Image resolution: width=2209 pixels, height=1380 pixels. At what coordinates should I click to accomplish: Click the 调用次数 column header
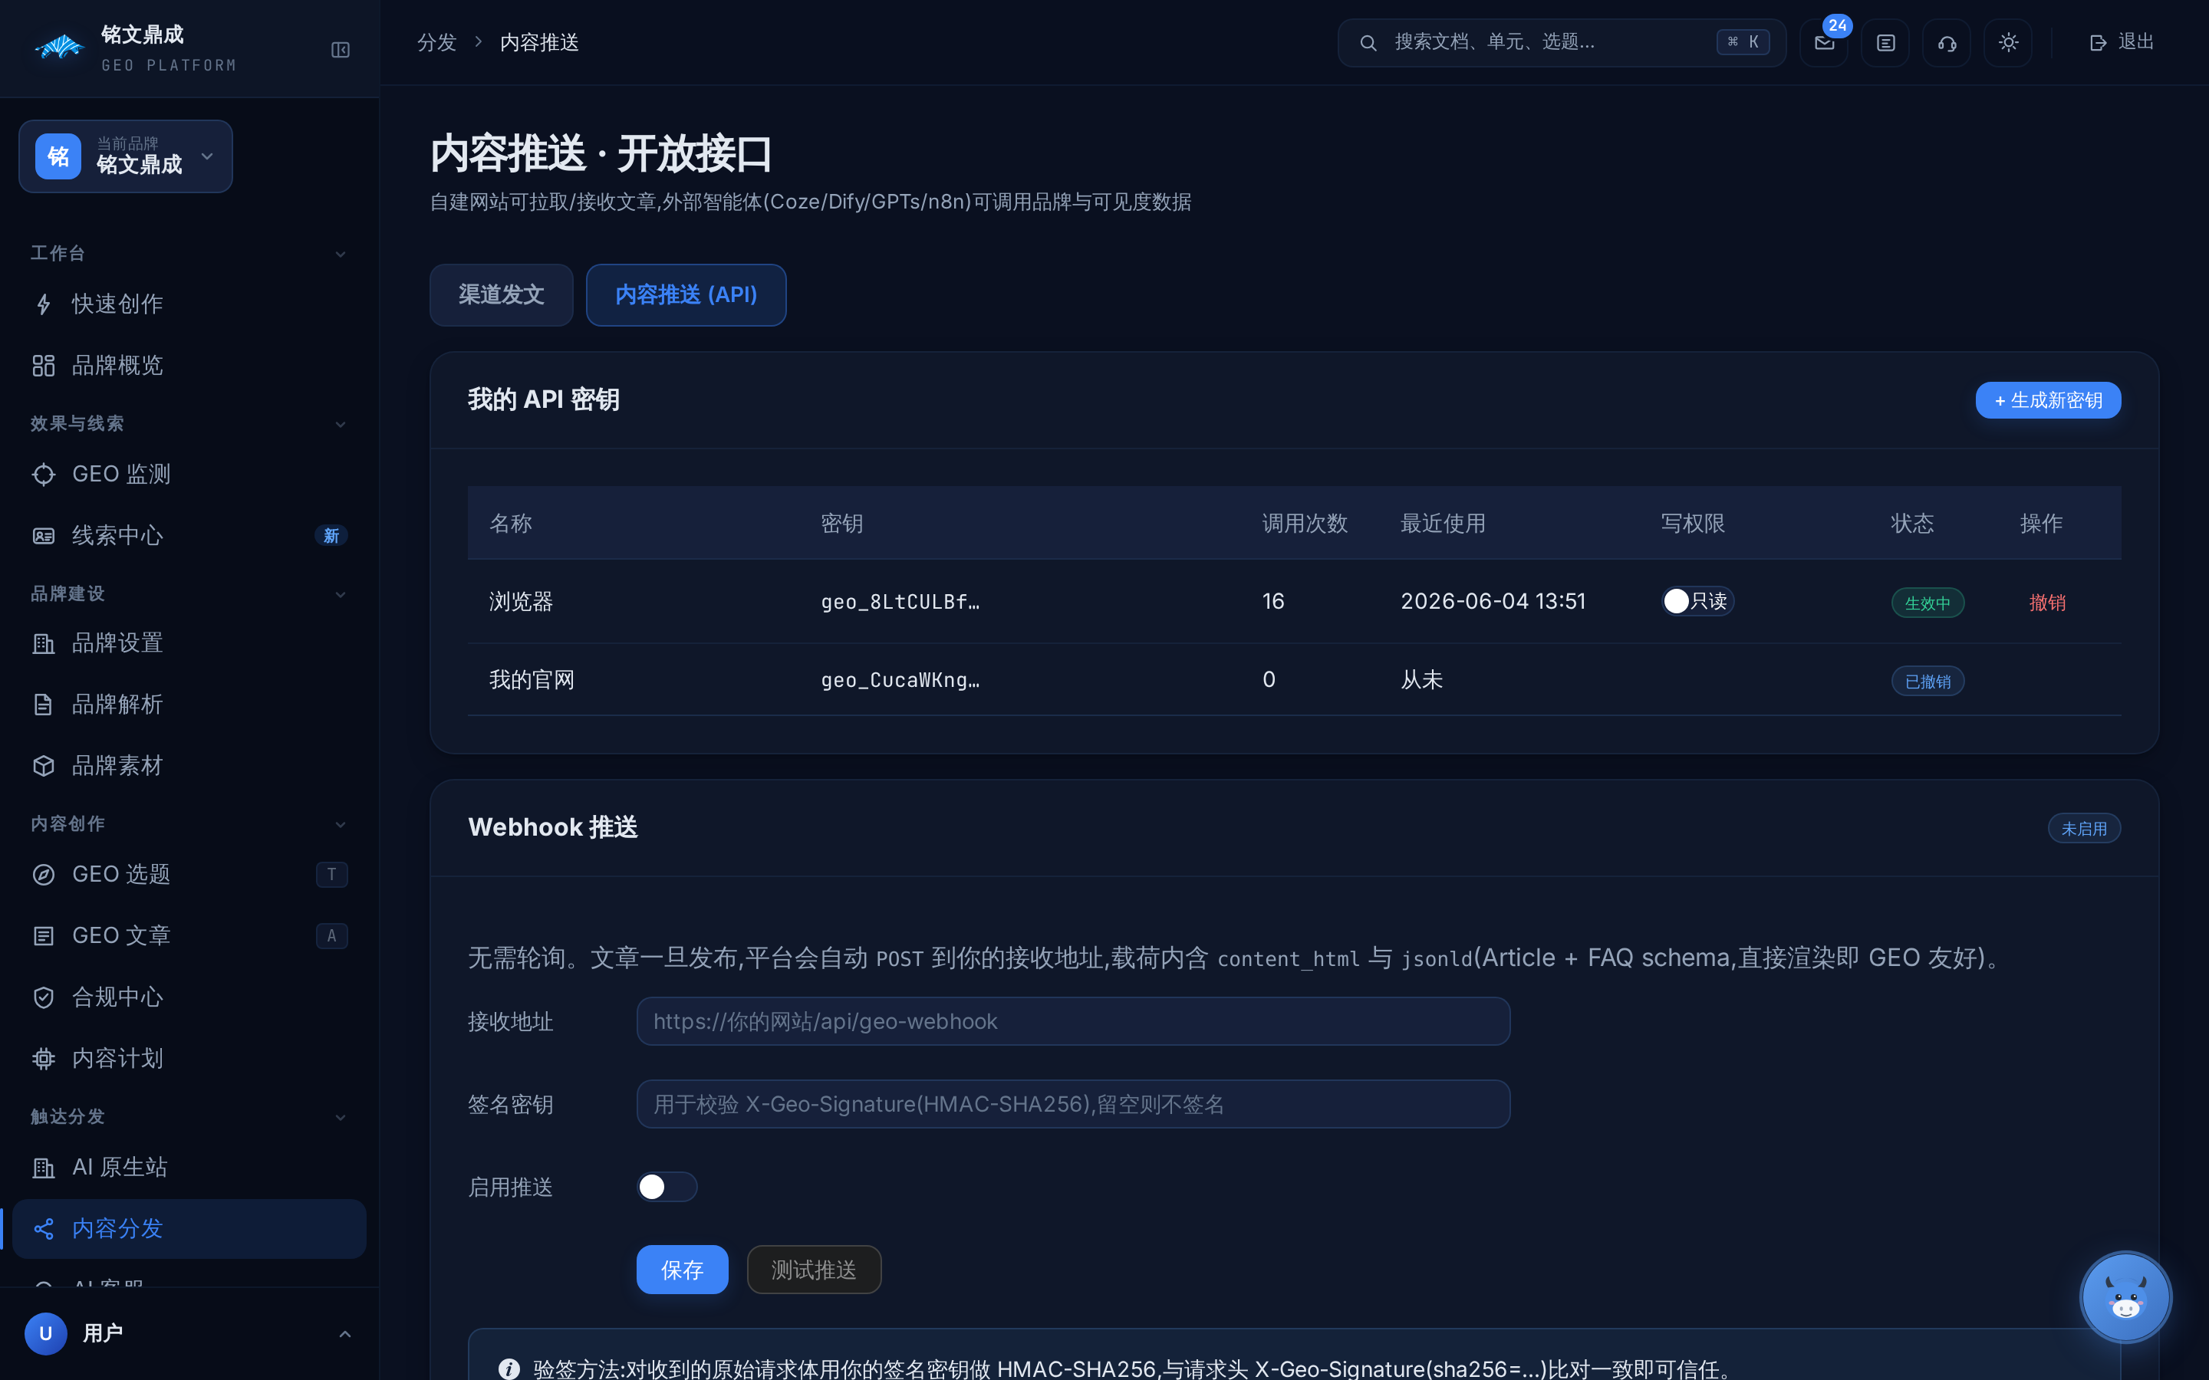pyautogui.click(x=1305, y=523)
